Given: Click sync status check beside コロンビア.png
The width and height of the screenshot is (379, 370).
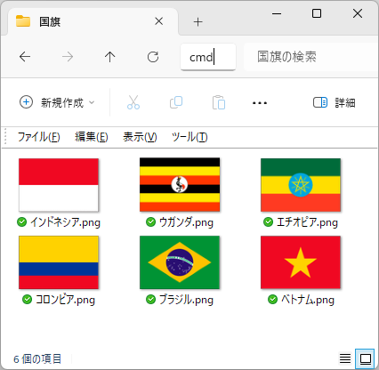Looking at the screenshot, I should (27, 300).
